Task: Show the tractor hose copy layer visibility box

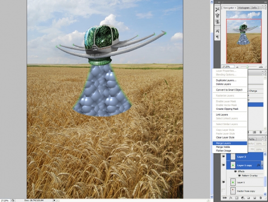Action: [224, 191]
